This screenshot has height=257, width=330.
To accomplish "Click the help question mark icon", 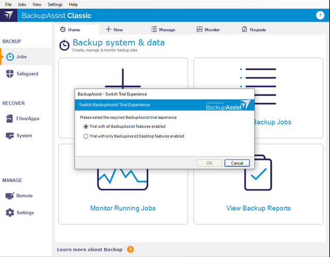I will 320,15.
